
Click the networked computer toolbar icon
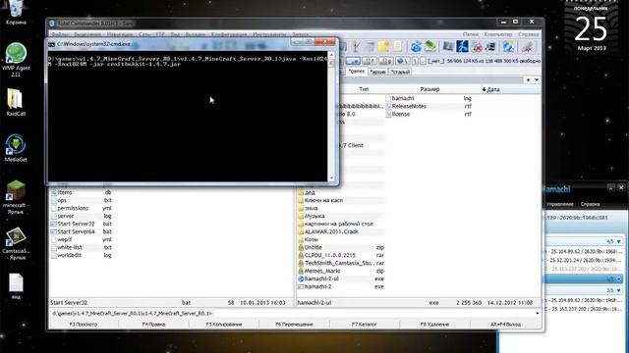click(x=490, y=47)
